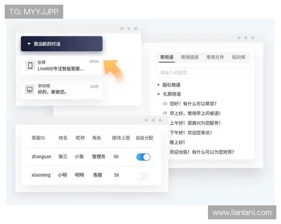Click the name cell 小明
281x224 pixels.
[62, 175]
